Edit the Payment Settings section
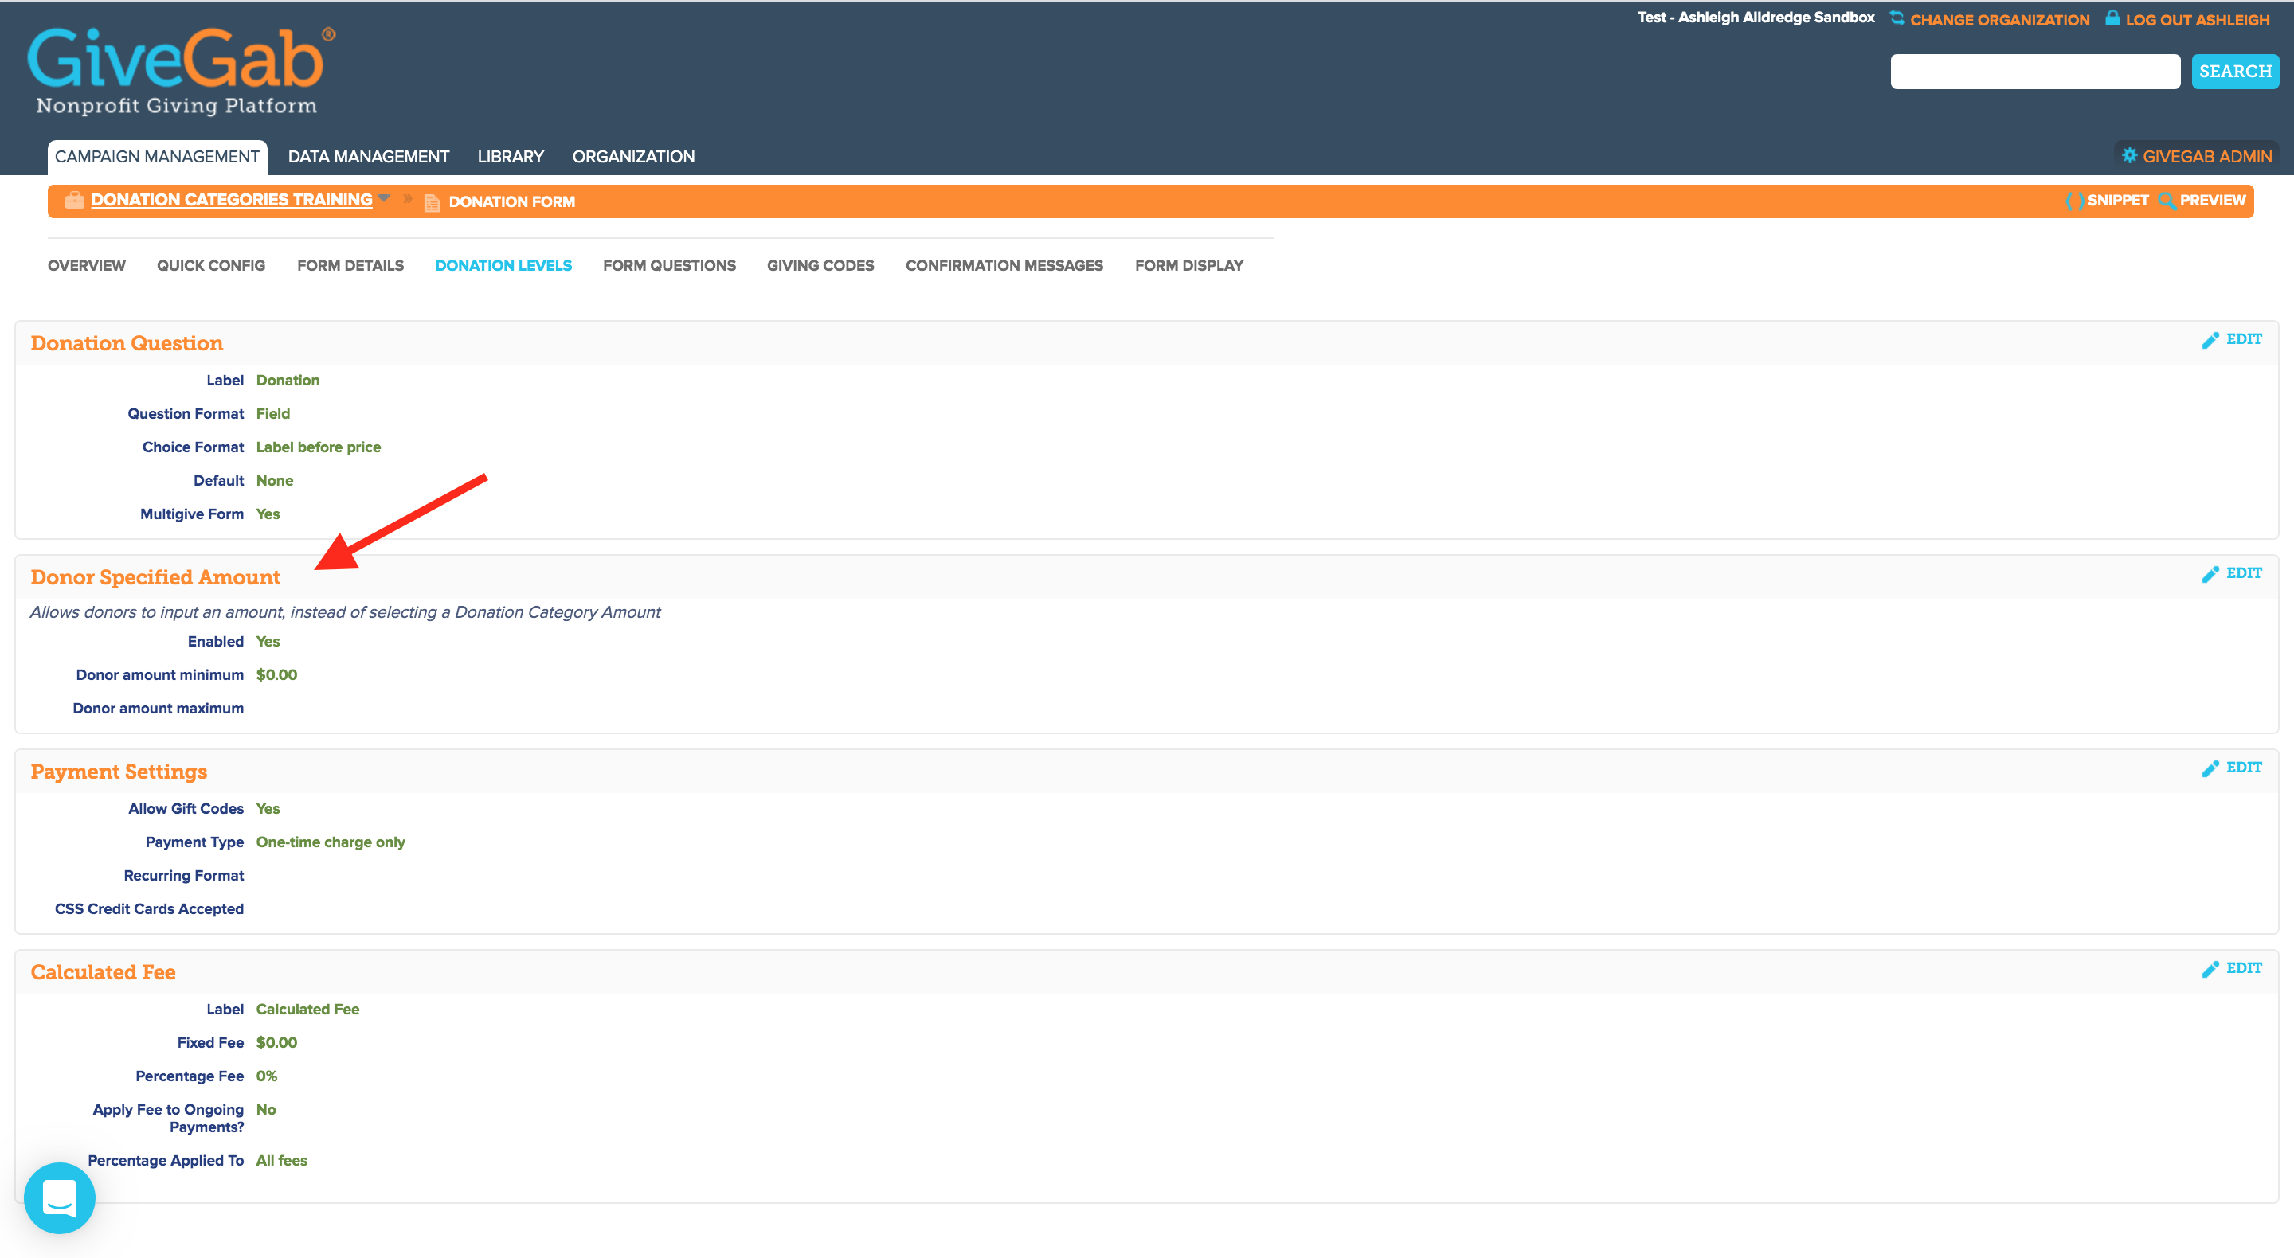This screenshot has width=2294, height=1258. 2243,768
